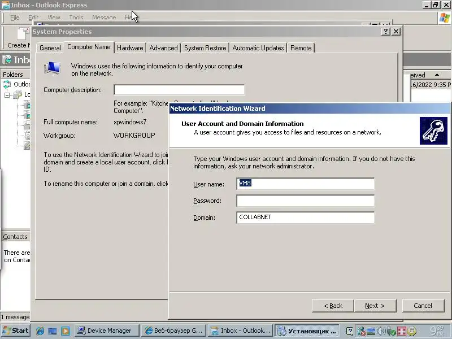Select the Inbox folder icon in tree
Viewport: 452px width, 339px height.
click(x=27, y=105)
